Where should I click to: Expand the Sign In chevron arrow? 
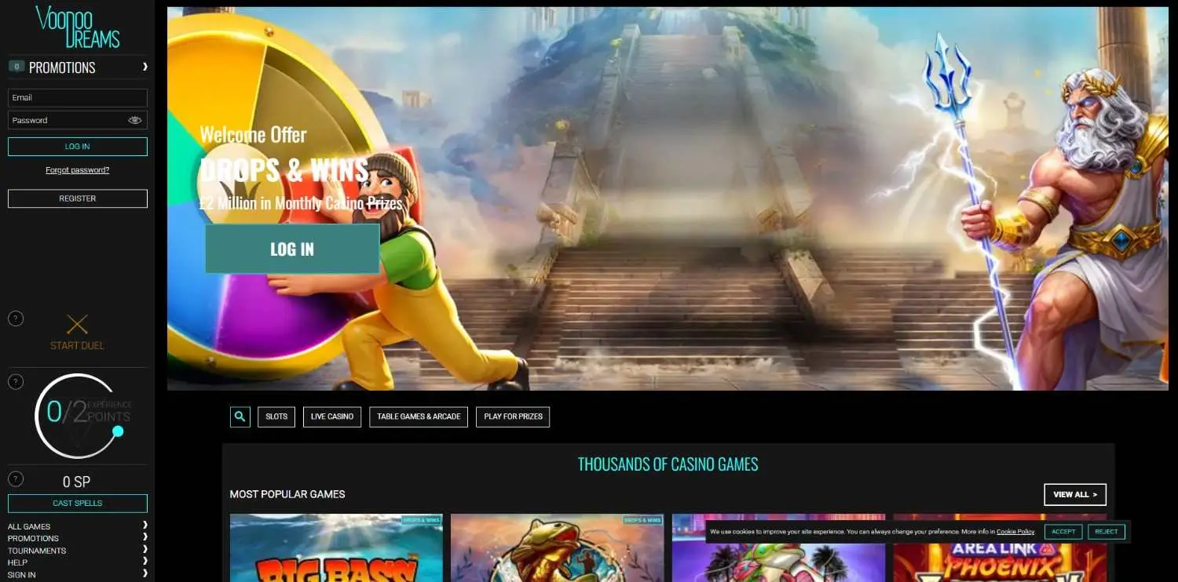pyautogui.click(x=145, y=574)
